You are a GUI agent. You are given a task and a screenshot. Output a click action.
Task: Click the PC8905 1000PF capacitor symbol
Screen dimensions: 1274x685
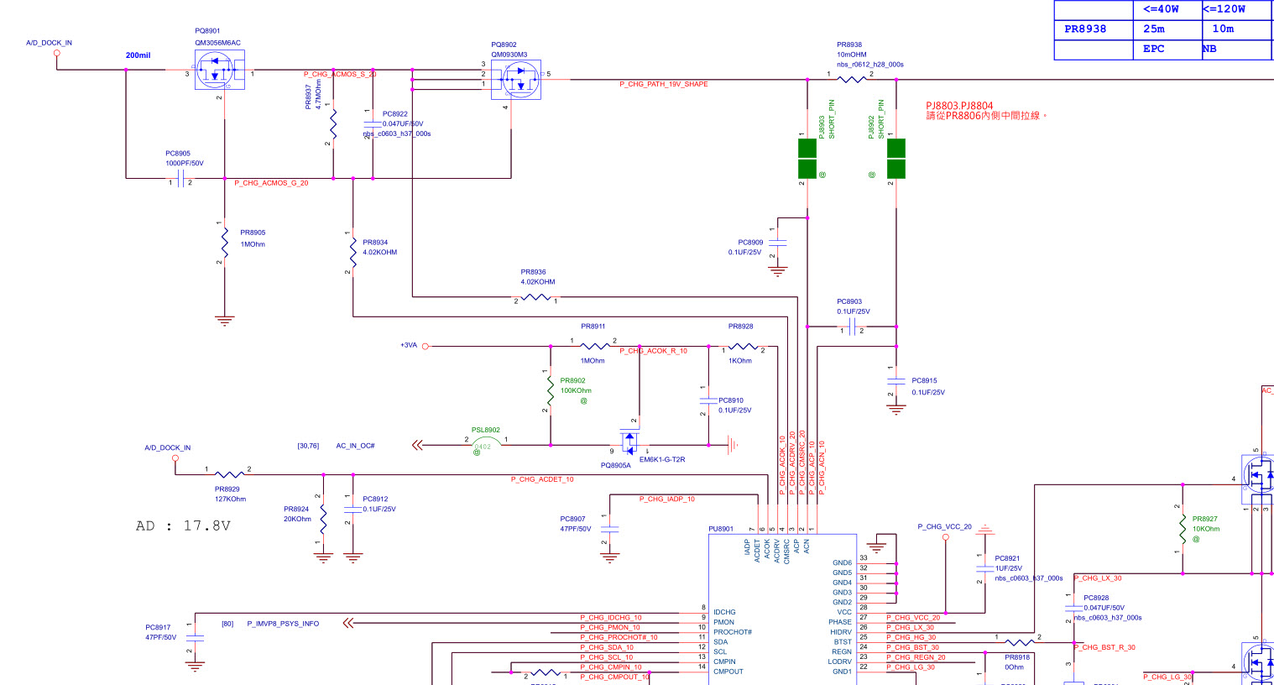click(180, 178)
